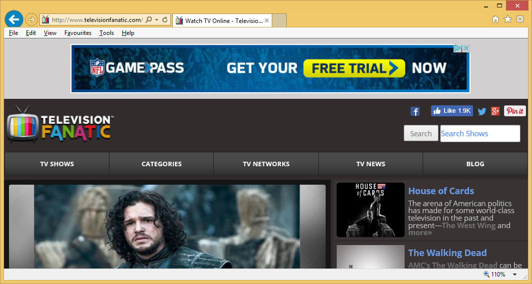Open the View menu
The image size is (532, 284).
click(50, 33)
